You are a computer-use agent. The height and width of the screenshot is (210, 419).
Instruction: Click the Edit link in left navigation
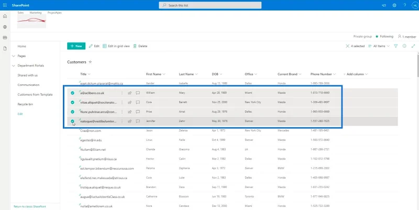(x=20, y=114)
